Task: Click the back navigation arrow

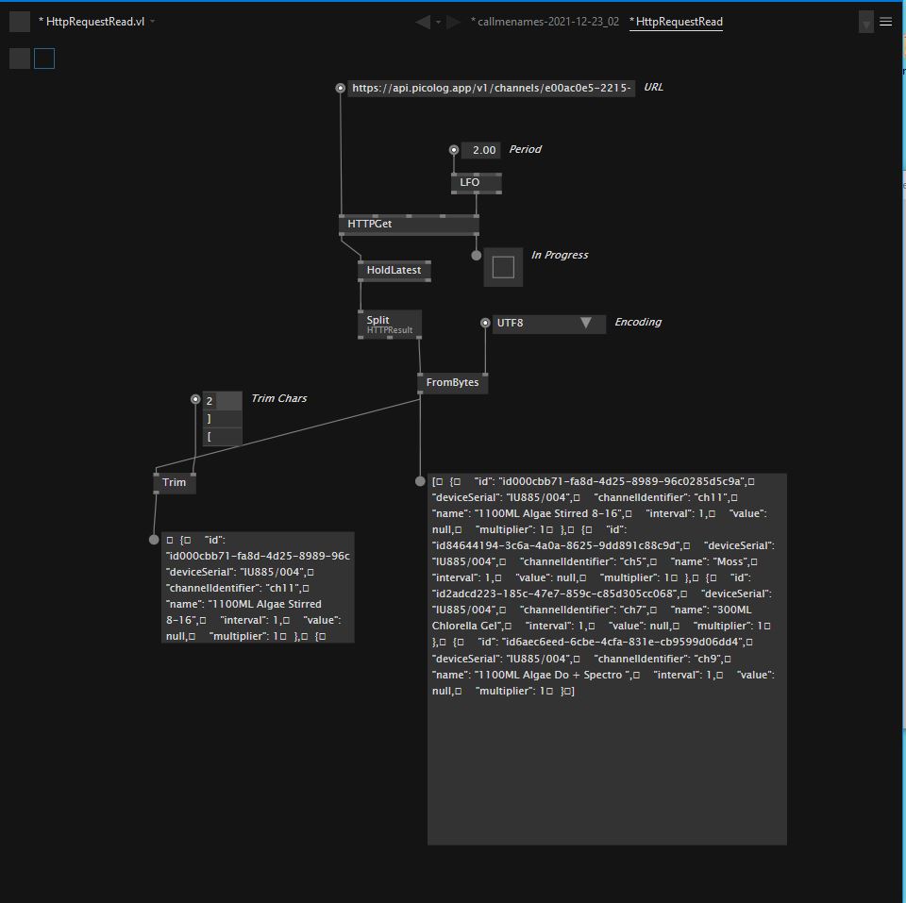Action: (423, 22)
